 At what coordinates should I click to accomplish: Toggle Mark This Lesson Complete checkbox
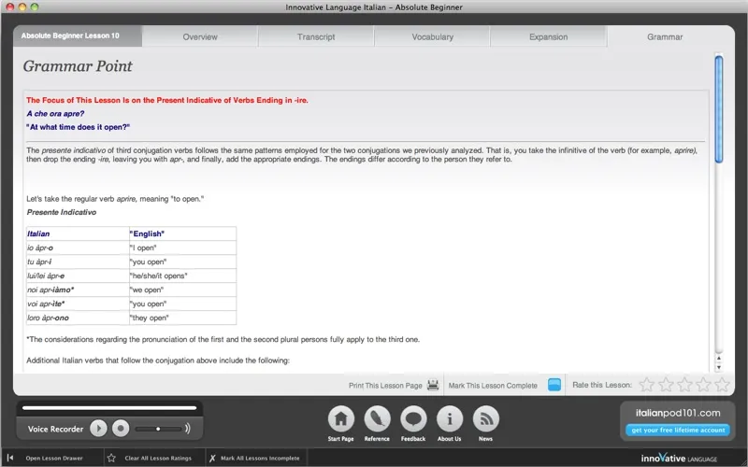pyautogui.click(x=554, y=385)
